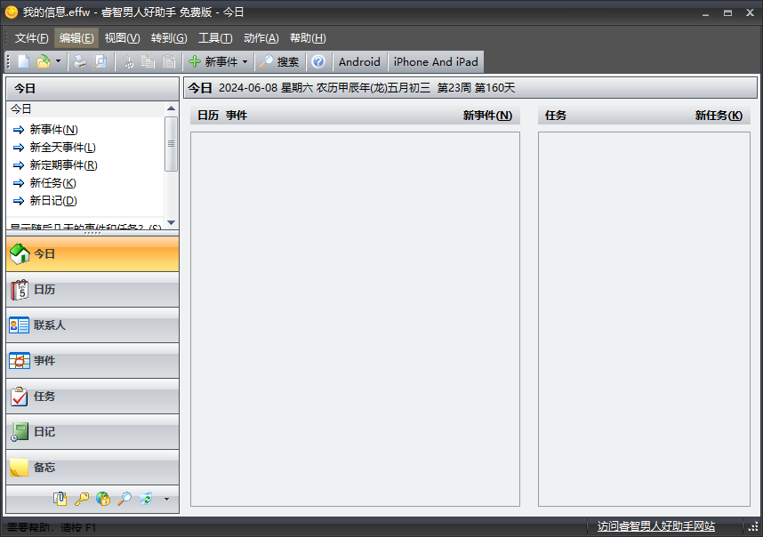This screenshot has height=537, width=763.
Task: Click the open folder toolbar icon
Action: click(x=44, y=61)
